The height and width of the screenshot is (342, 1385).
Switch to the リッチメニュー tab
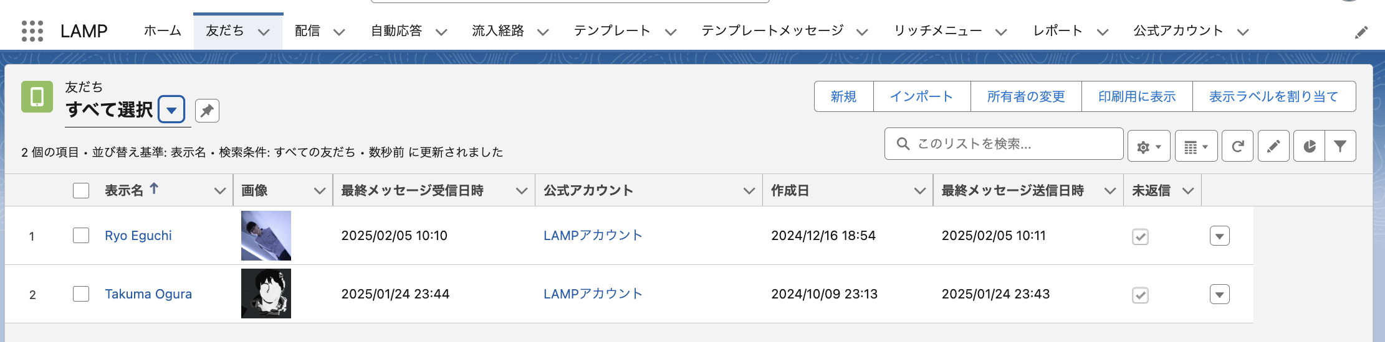click(x=937, y=31)
